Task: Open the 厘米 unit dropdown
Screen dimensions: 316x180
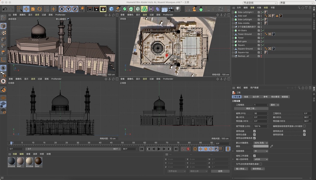Action: 274,105
